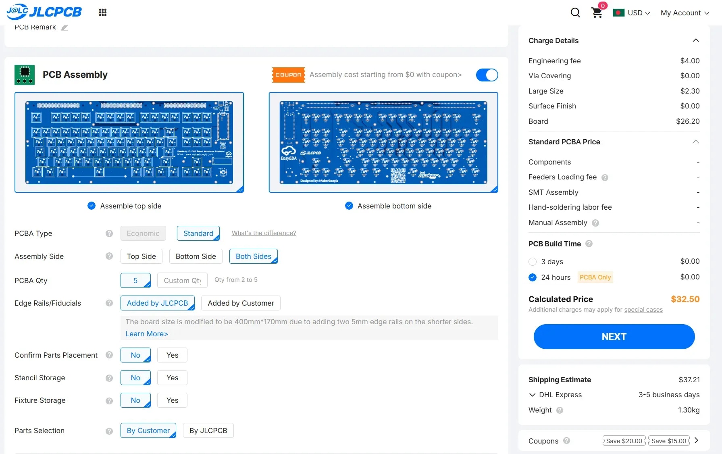The image size is (722, 454).
Task: Click the JLCPCB logo
Action: pos(44,12)
